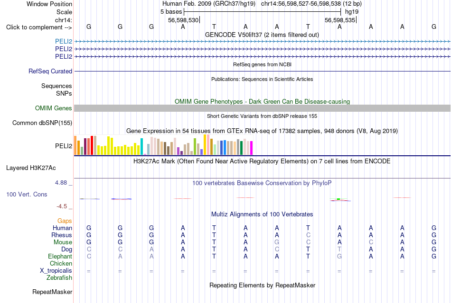
Task: Open the Layered H3K27Ac track label
Action: pyautogui.click(x=31, y=168)
